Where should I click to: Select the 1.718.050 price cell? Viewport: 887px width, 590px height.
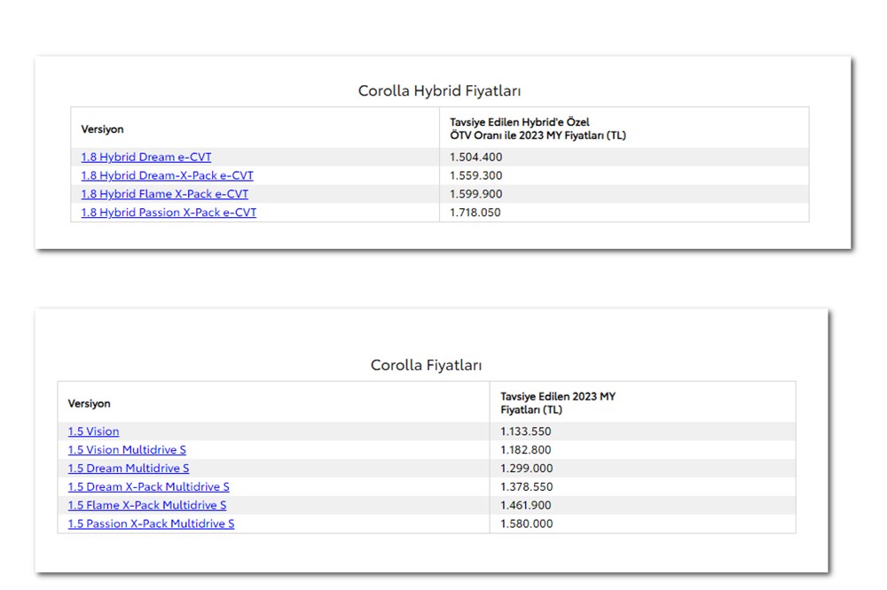pyautogui.click(x=475, y=213)
